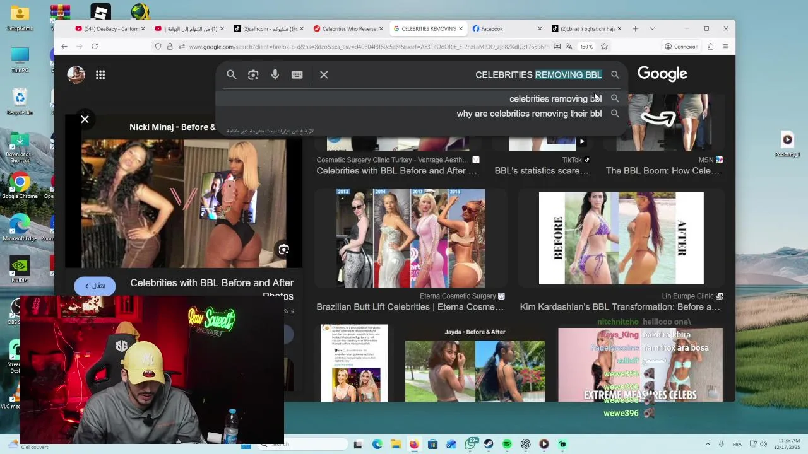Click the search icon next to the first suggestion
The image size is (808, 454).
615,98
